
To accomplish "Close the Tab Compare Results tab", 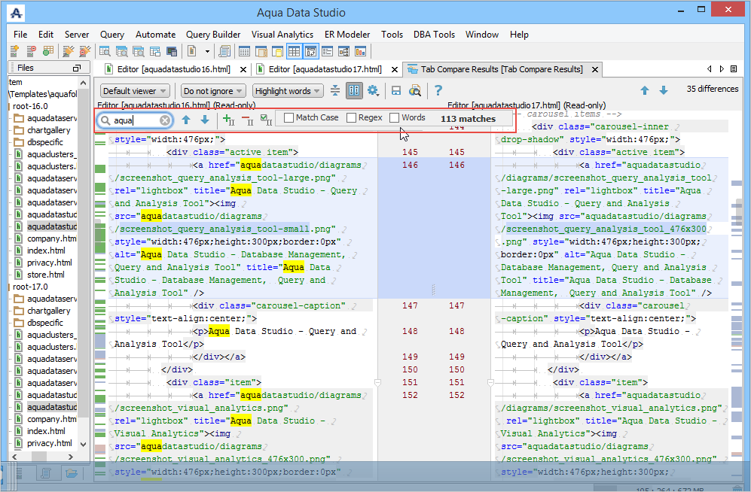I will coord(595,70).
